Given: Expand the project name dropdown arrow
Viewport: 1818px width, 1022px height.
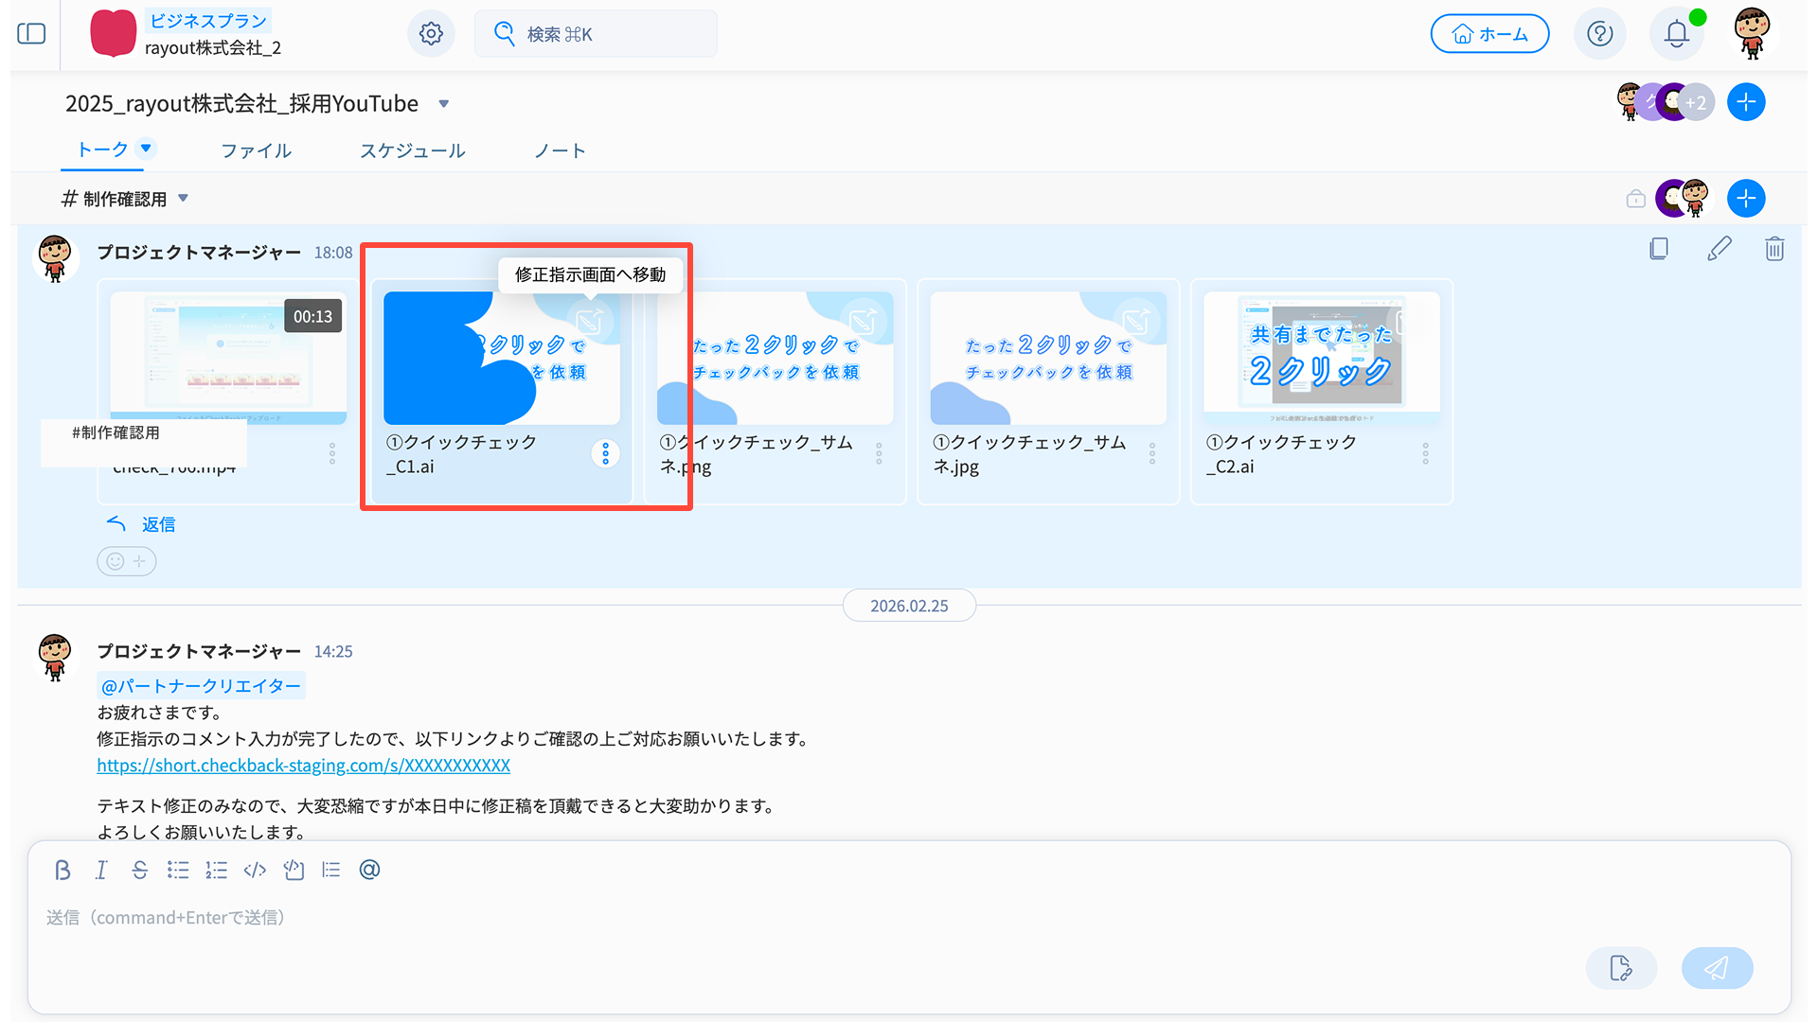Looking at the screenshot, I should pos(444,104).
